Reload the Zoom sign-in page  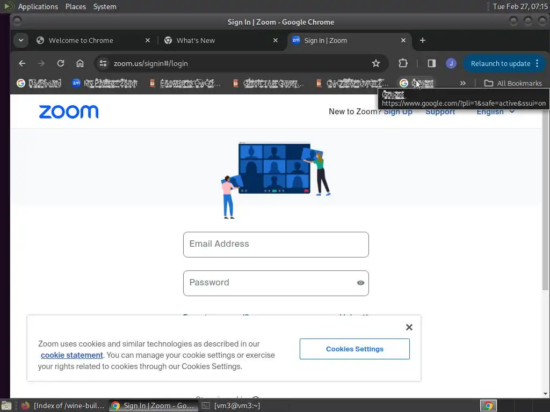[x=61, y=63]
